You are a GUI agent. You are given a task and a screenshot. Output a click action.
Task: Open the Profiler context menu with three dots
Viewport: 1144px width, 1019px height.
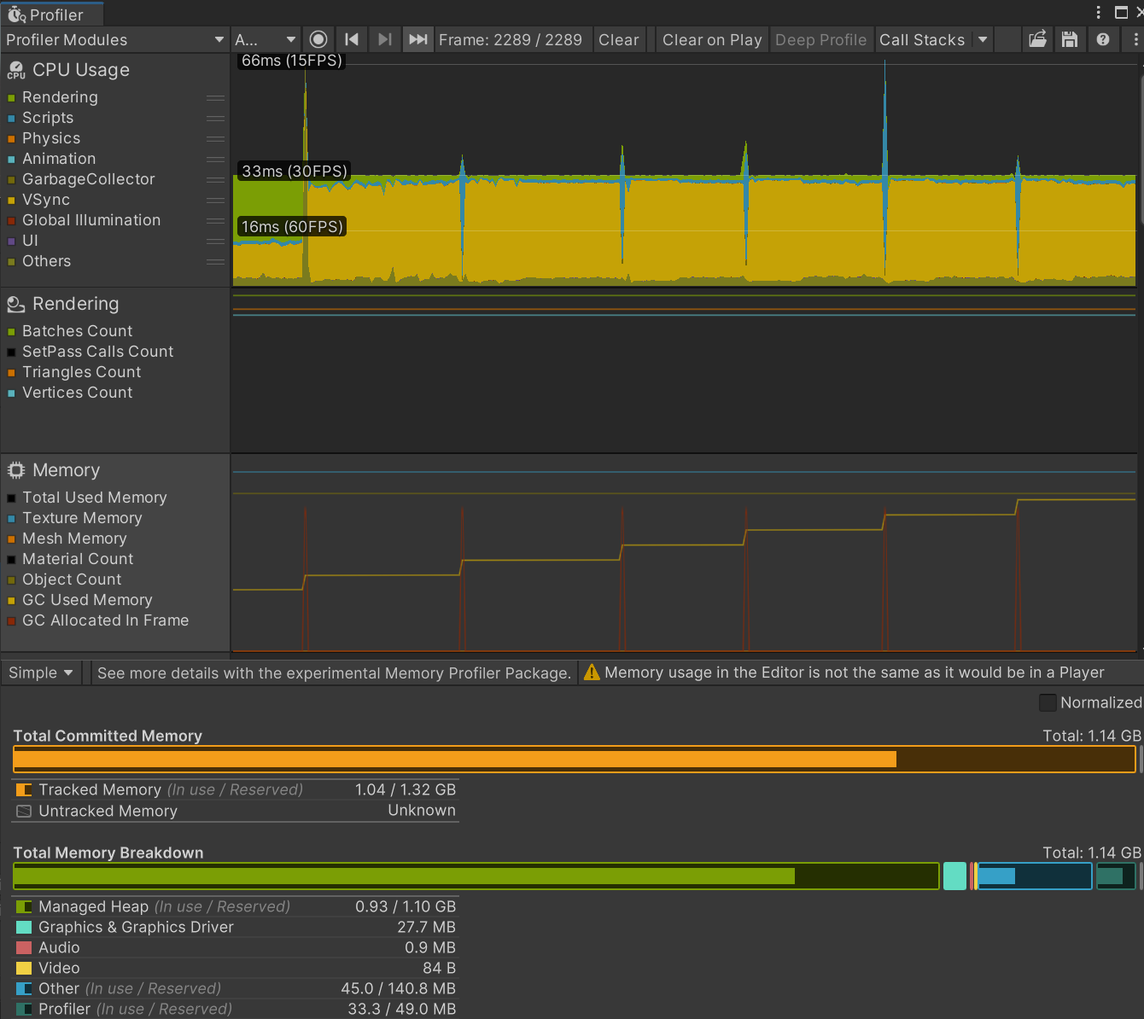(1135, 39)
